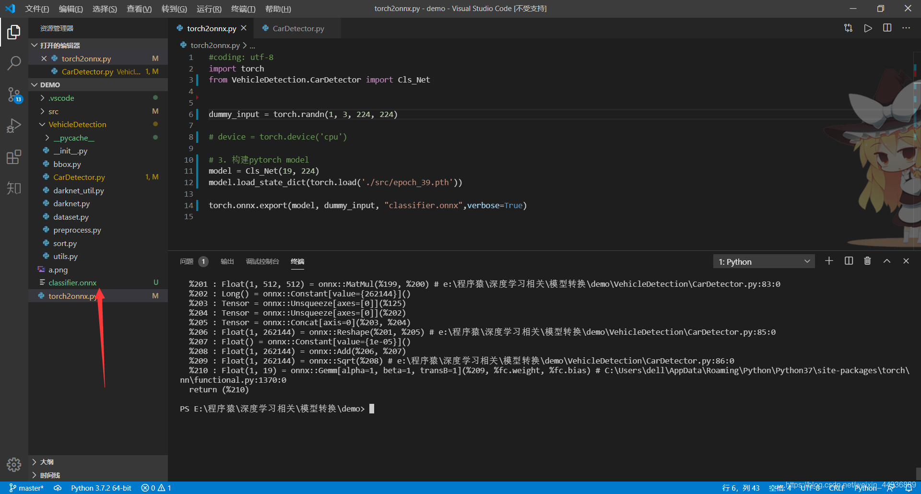Viewport: 921px width, 494px height.
Task: Select Python 3.7.2 64-bit interpreter in status bar
Action: [101, 488]
